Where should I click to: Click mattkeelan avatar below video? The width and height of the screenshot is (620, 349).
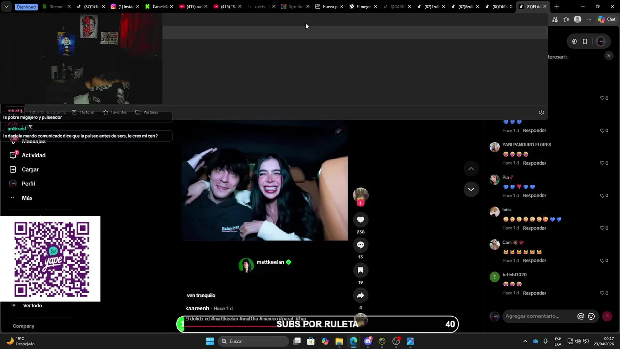tap(246, 265)
